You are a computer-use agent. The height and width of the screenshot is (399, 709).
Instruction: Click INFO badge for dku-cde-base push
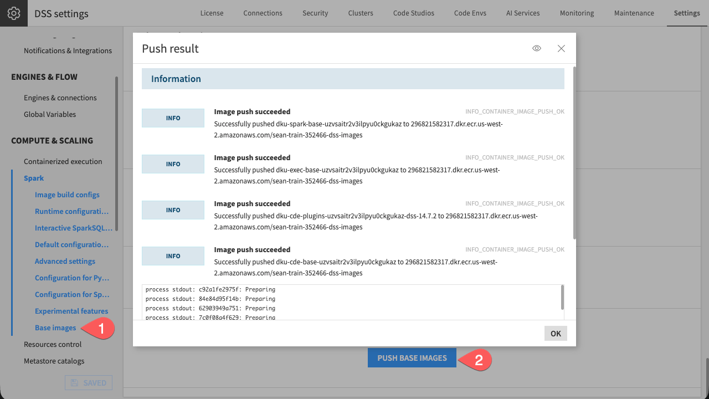coord(173,256)
